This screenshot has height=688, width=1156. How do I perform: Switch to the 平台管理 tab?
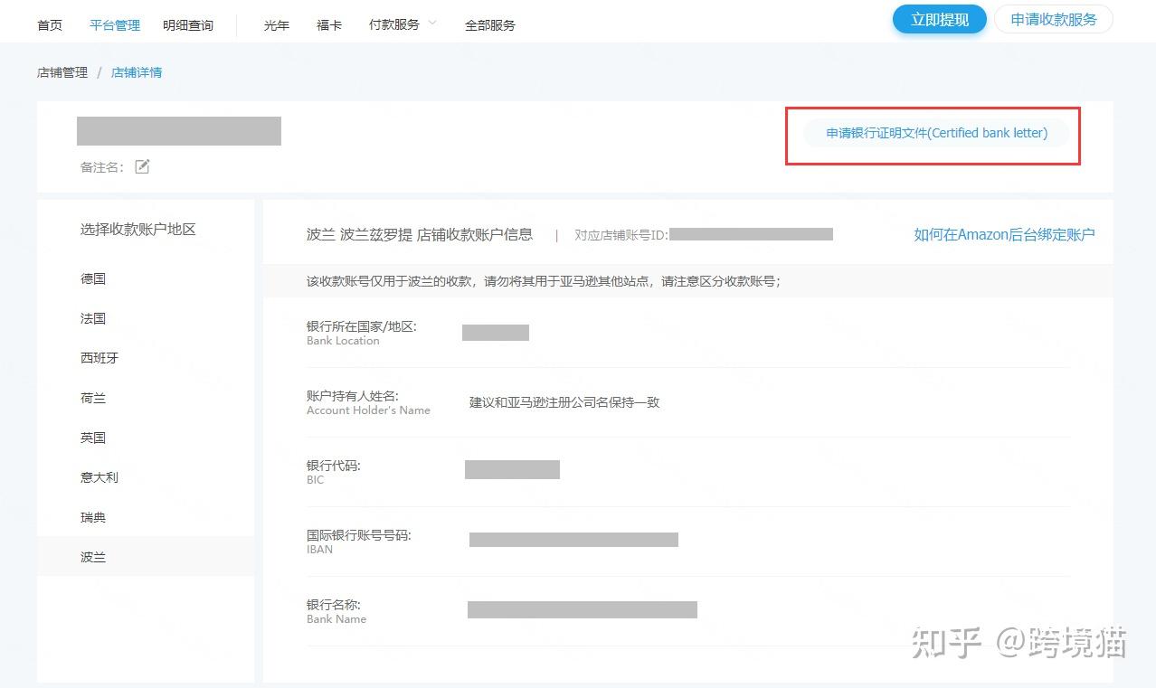115,25
